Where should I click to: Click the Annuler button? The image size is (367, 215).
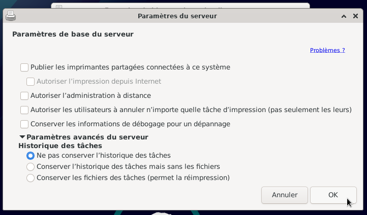click(x=284, y=195)
